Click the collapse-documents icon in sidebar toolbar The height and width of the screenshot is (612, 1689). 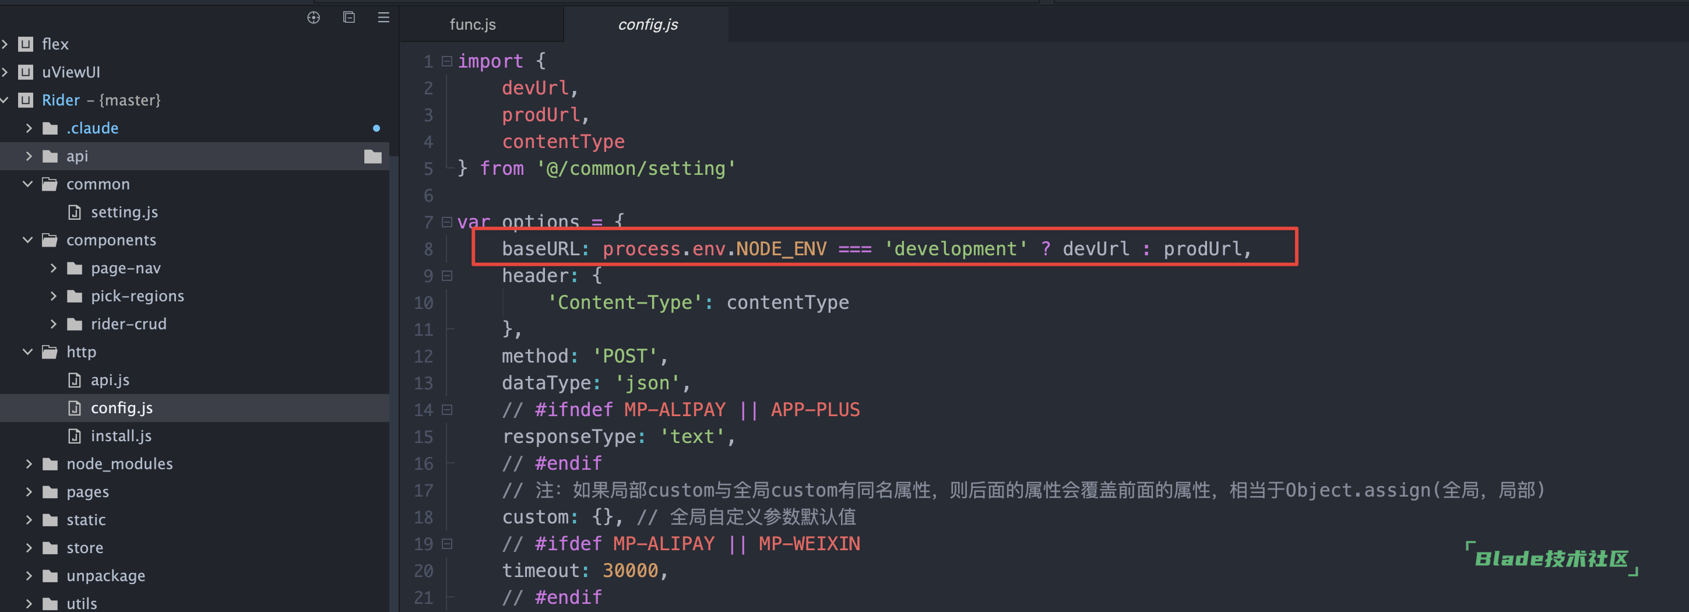[348, 17]
